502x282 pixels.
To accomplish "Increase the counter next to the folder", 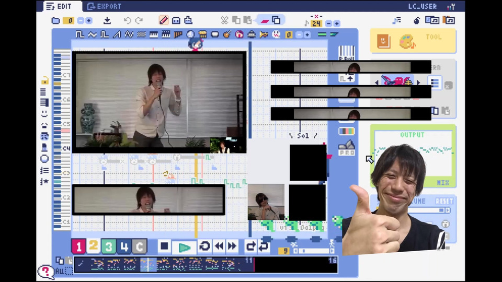I will [x=89, y=21].
